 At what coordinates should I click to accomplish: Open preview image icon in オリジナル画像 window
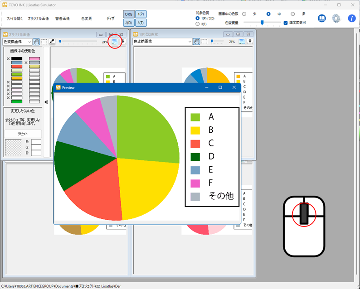[x=115, y=41]
